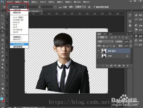Image resolution: width=143 pixels, height=108 pixels.
Task: Open the fill slider arrow
Action: (131, 46)
